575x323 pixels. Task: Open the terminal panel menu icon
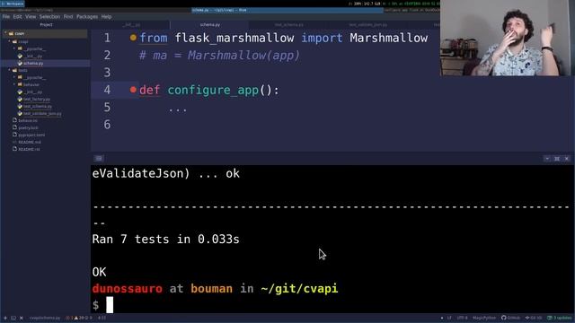(x=99, y=158)
